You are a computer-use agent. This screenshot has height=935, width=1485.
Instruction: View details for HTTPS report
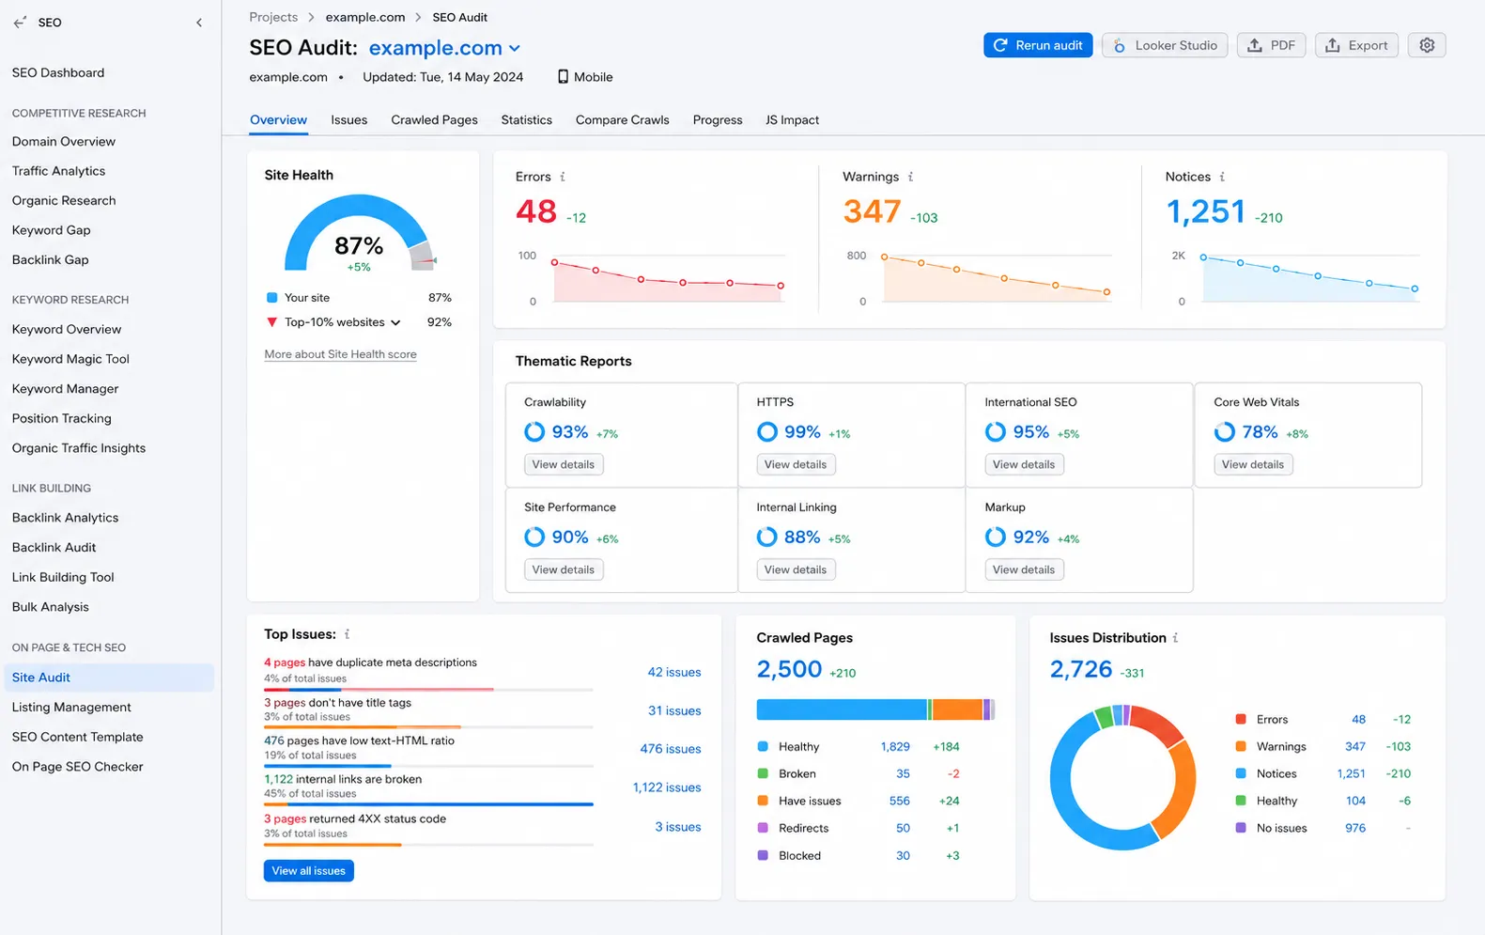pos(796,464)
